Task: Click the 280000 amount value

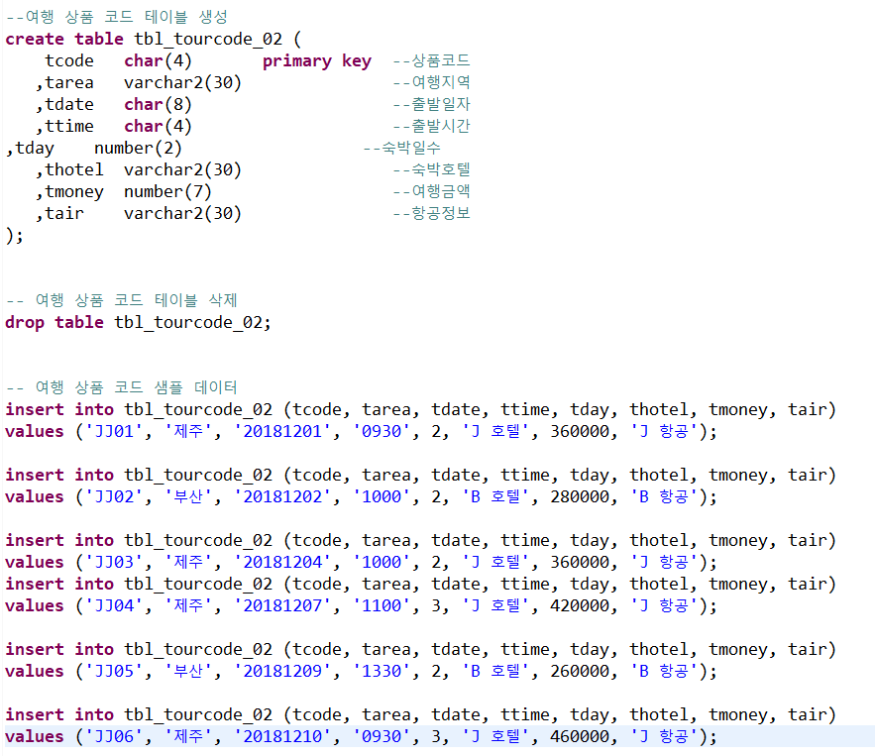Action: coord(580,496)
